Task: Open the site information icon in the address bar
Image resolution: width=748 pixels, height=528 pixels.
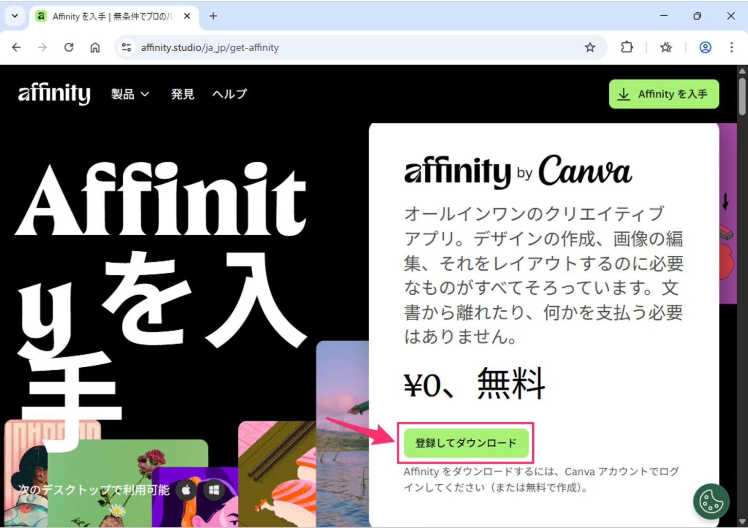Action: tap(126, 47)
